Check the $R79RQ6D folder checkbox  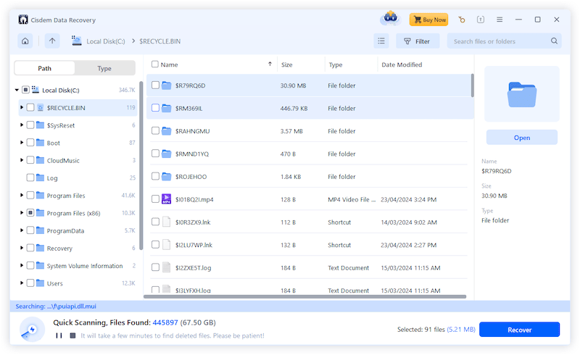[155, 85]
